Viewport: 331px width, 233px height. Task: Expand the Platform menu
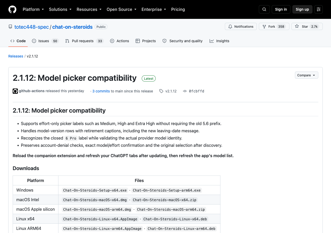click(33, 9)
